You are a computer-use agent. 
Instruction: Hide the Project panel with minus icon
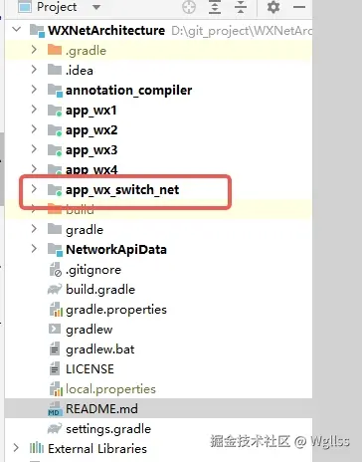299,7
